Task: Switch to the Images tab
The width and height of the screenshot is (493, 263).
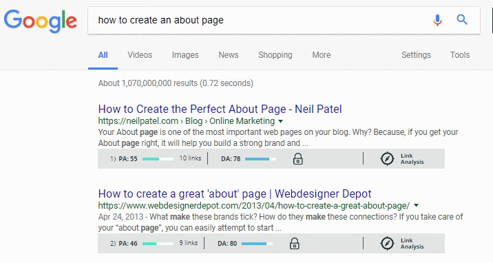Action: pos(185,55)
